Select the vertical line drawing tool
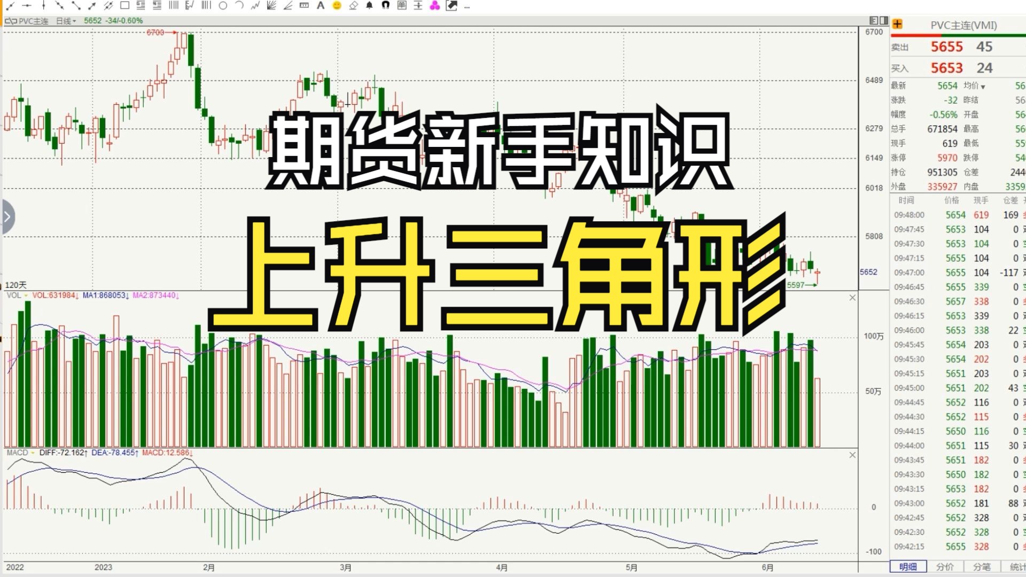The height and width of the screenshot is (577, 1026). click(x=43, y=6)
